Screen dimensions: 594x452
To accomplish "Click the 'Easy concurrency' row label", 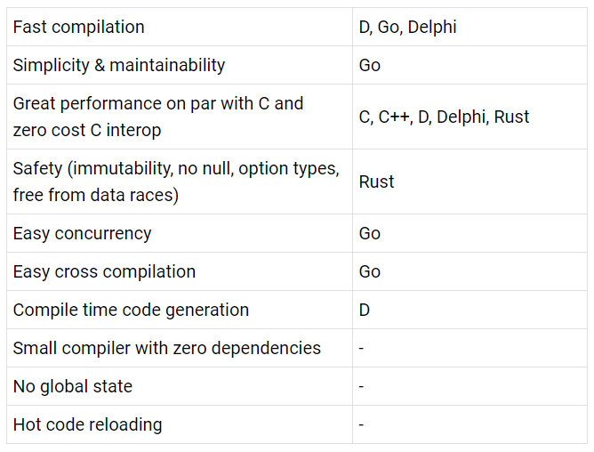I will tap(180, 233).
